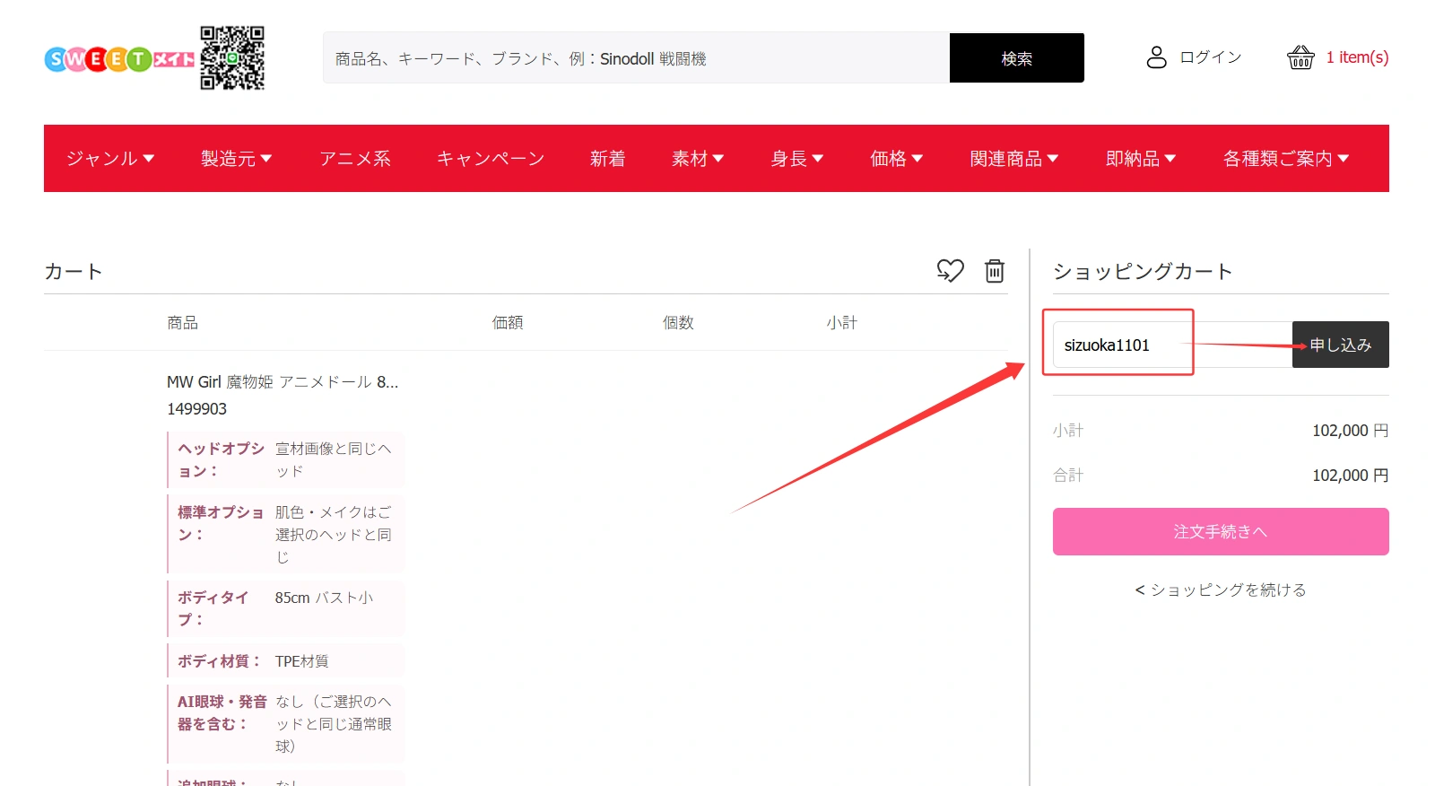Click the 85cm バスト小 body type value
1435x786 pixels.
[x=324, y=598]
